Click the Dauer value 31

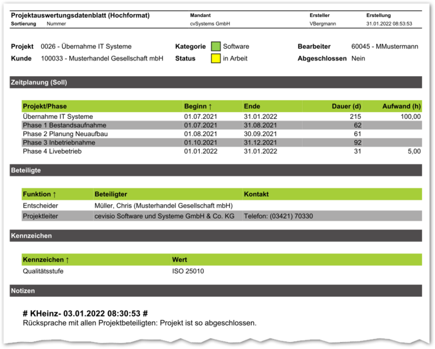click(357, 151)
